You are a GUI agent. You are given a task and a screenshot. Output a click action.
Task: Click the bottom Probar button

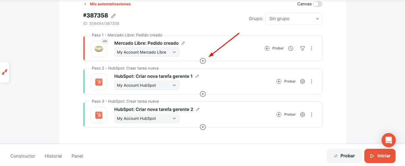(344, 156)
